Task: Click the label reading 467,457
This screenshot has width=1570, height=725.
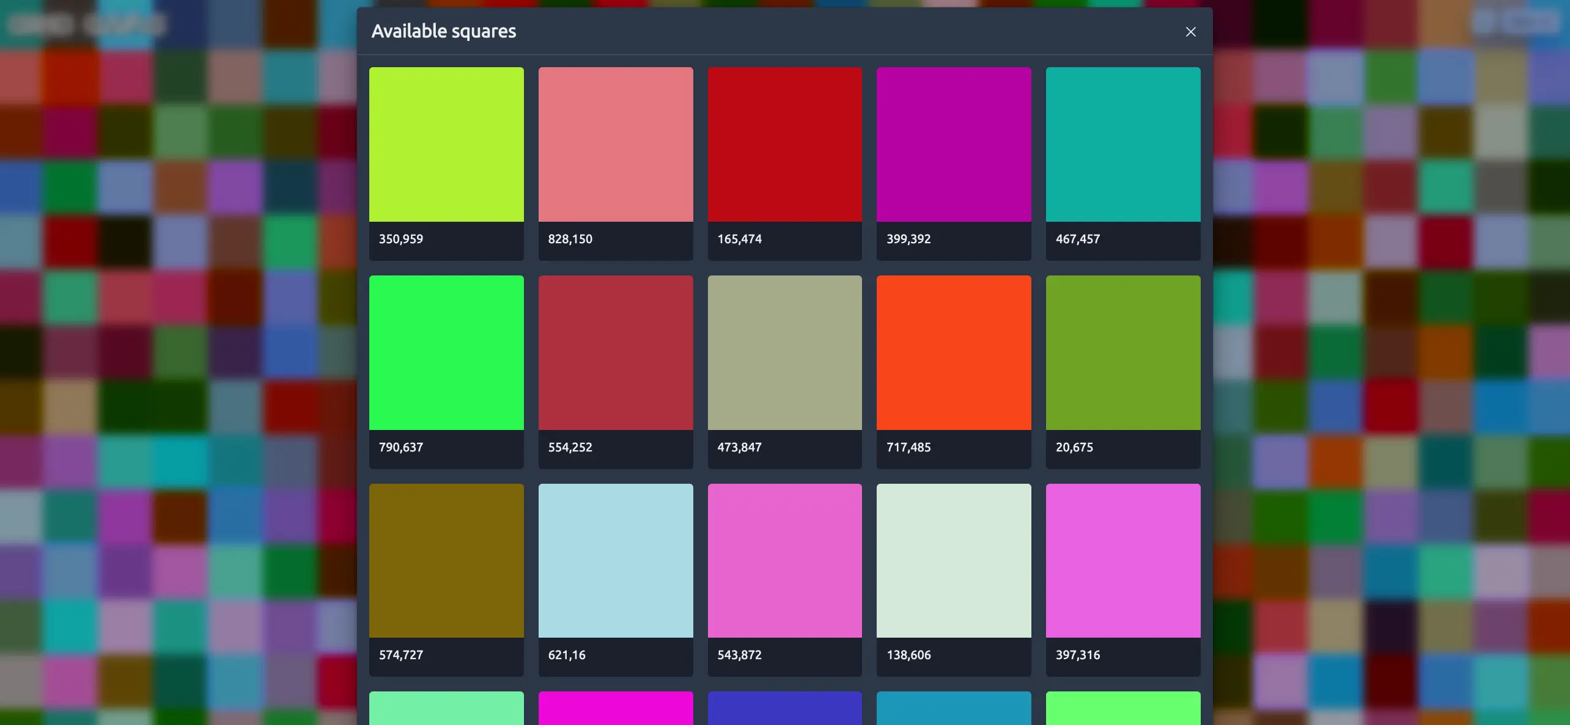Action: pyautogui.click(x=1078, y=239)
